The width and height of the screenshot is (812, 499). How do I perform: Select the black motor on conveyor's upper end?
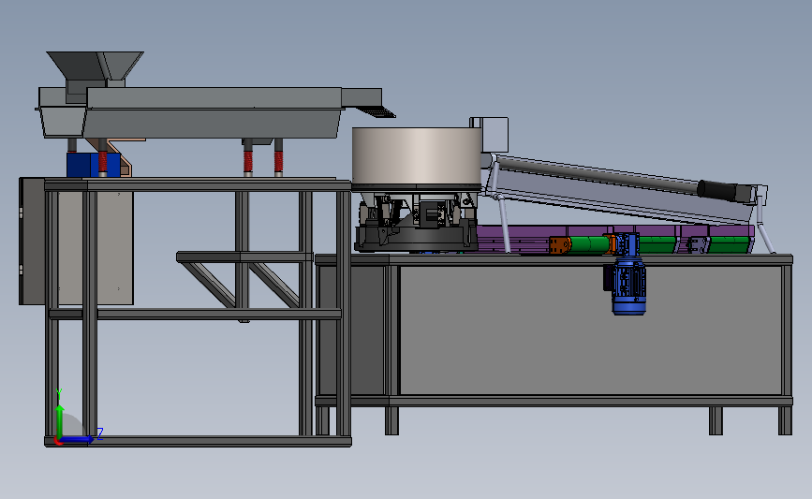(717, 190)
